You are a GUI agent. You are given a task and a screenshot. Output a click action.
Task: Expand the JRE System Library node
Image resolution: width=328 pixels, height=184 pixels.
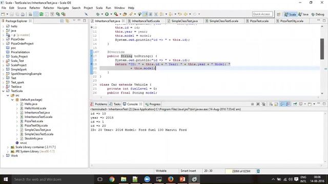pos(8,151)
